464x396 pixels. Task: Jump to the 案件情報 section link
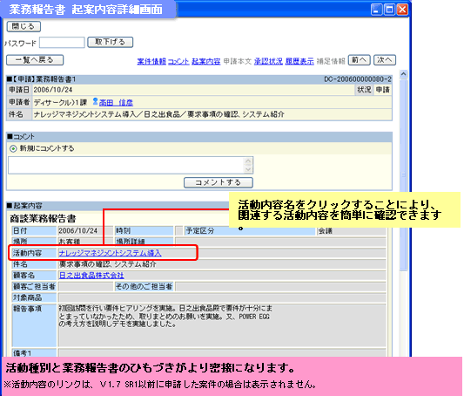click(x=151, y=61)
